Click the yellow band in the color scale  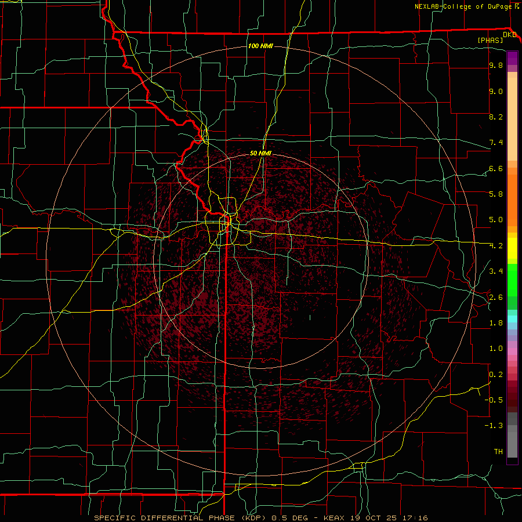512,248
